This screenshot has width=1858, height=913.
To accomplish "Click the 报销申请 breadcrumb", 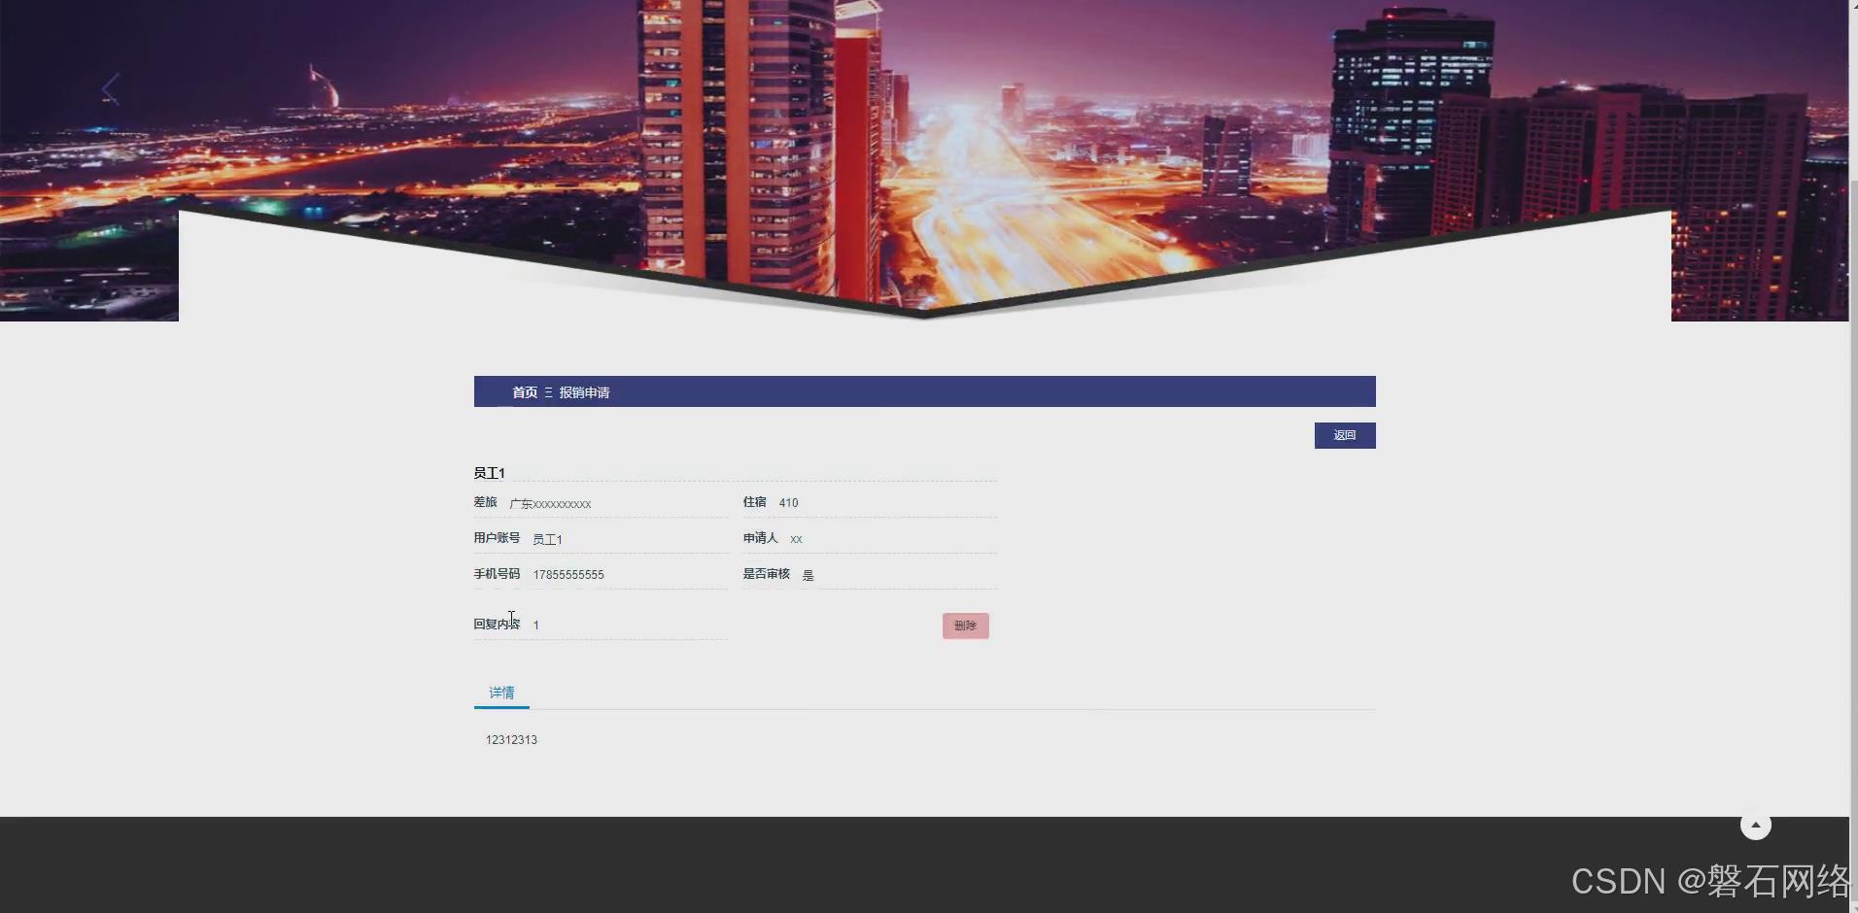I will click(584, 392).
